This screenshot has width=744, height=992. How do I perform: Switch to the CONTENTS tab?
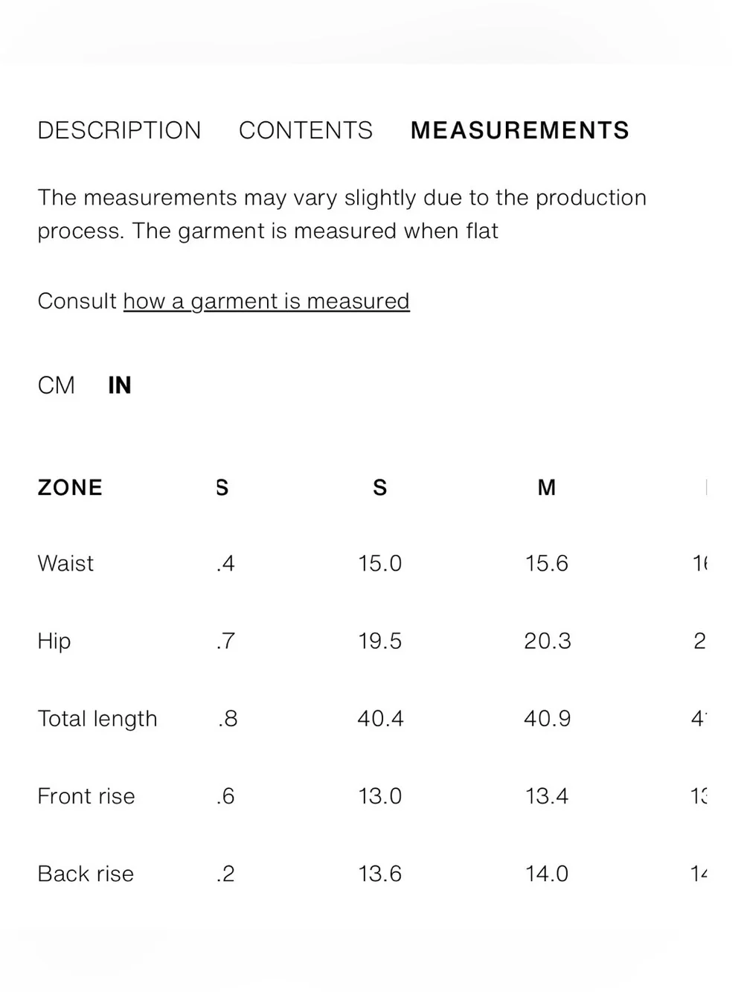[x=306, y=130]
